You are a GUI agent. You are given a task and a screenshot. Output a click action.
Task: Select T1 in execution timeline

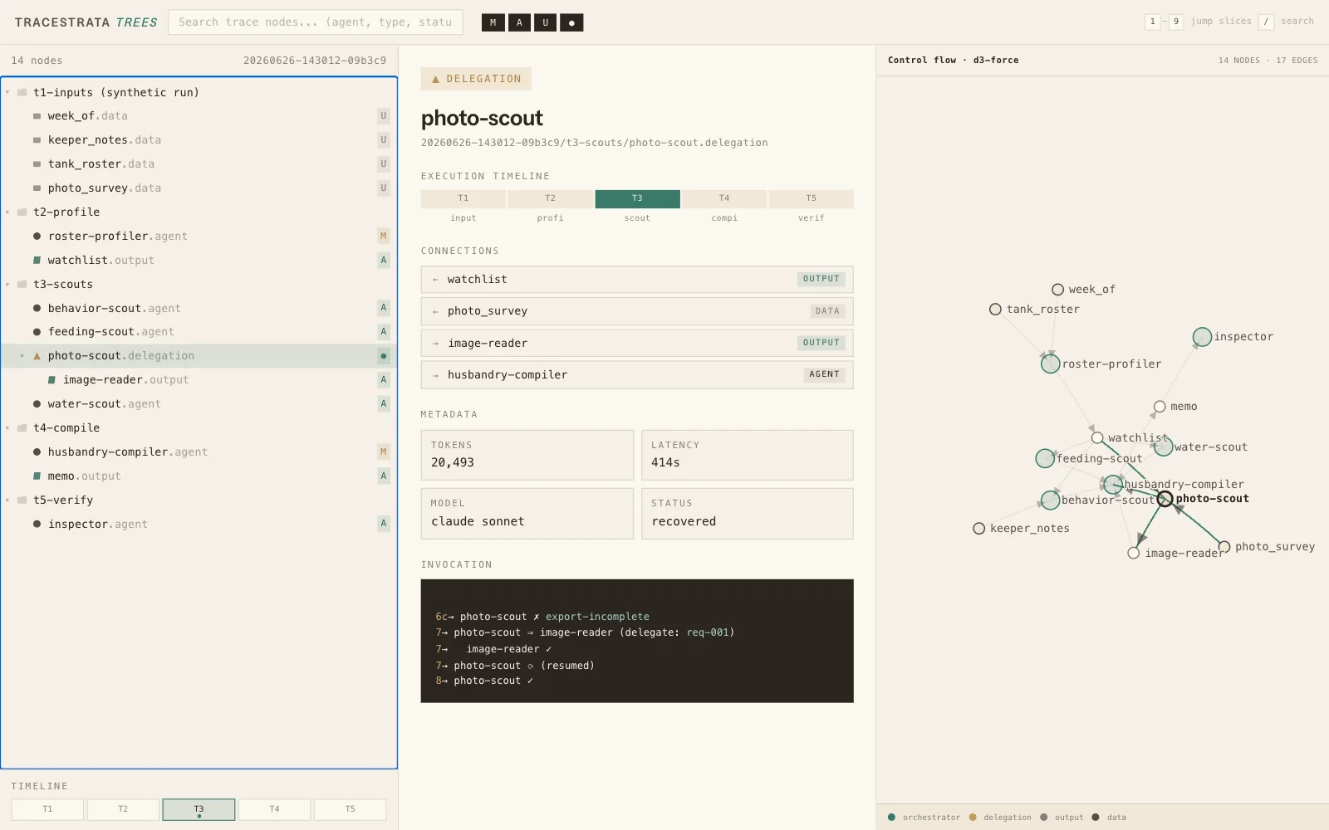pos(463,199)
